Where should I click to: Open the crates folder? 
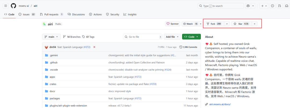[53, 84]
